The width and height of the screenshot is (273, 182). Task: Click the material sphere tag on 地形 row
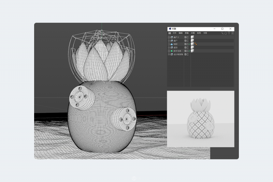click(193, 44)
